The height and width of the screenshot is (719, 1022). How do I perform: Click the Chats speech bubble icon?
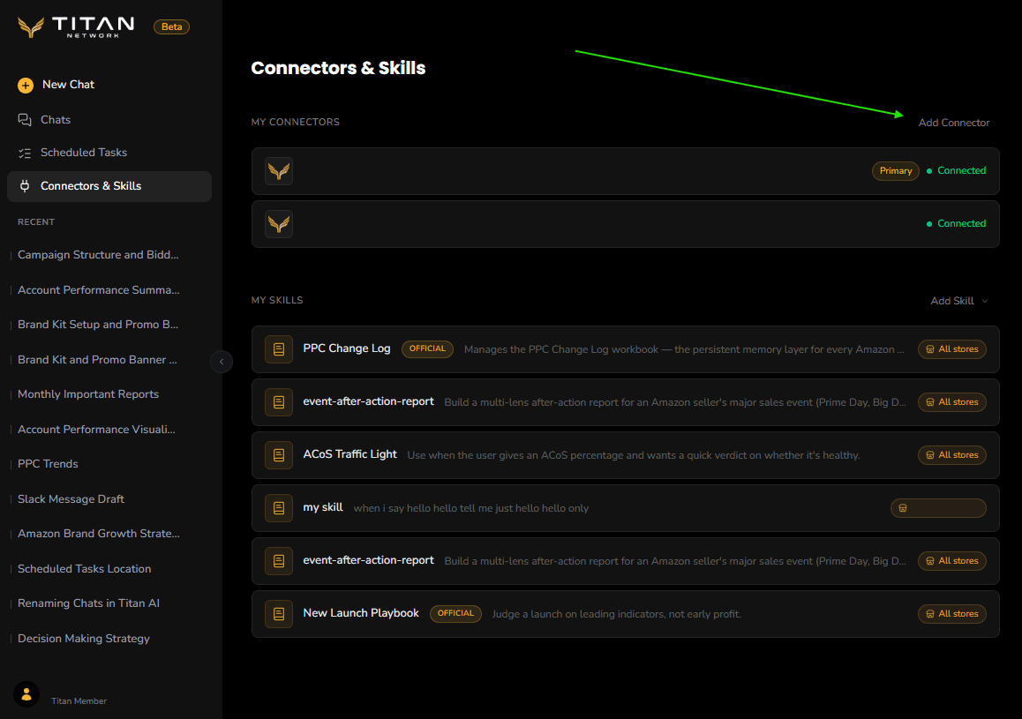(x=25, y=120)
